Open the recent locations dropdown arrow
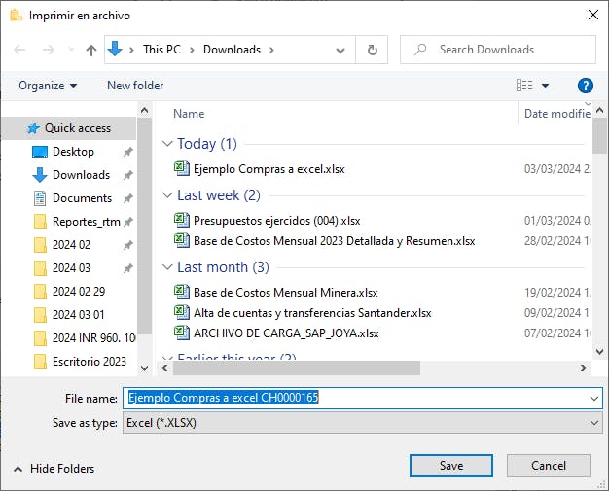Viewport: 609px width, 491px height. tap(71, 50)
